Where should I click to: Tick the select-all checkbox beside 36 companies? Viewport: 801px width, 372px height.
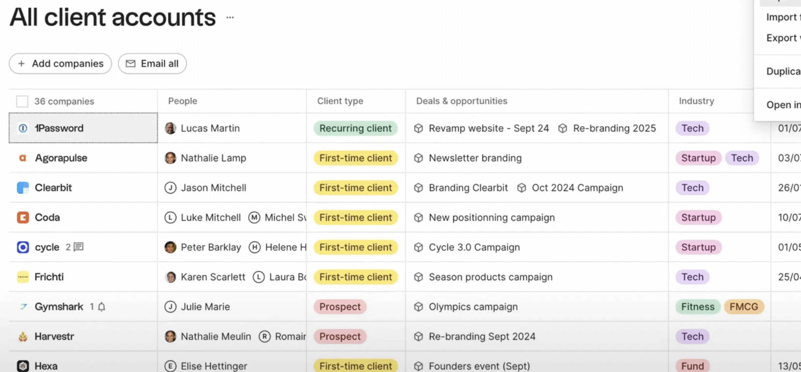pos(22,101)
